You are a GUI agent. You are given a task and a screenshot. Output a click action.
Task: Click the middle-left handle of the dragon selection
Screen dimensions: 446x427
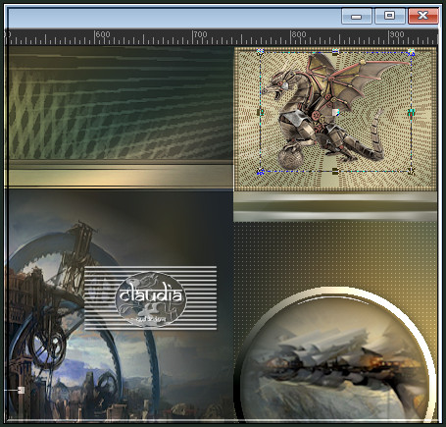261,112
